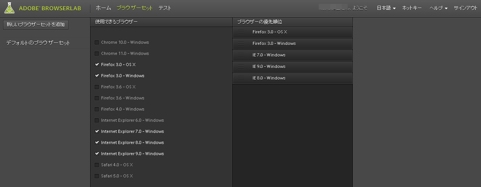Grab drag handle of Firefox 3.0 - Windows priority row

tap(241, 44)
